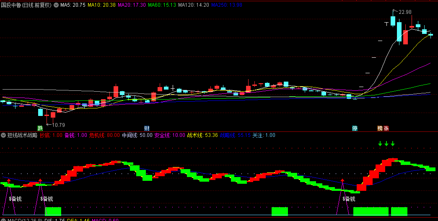Open the dropdown icon beside 国投中鲁 title
This screenshot has height=221, width=438.
[x=56, y=5]
